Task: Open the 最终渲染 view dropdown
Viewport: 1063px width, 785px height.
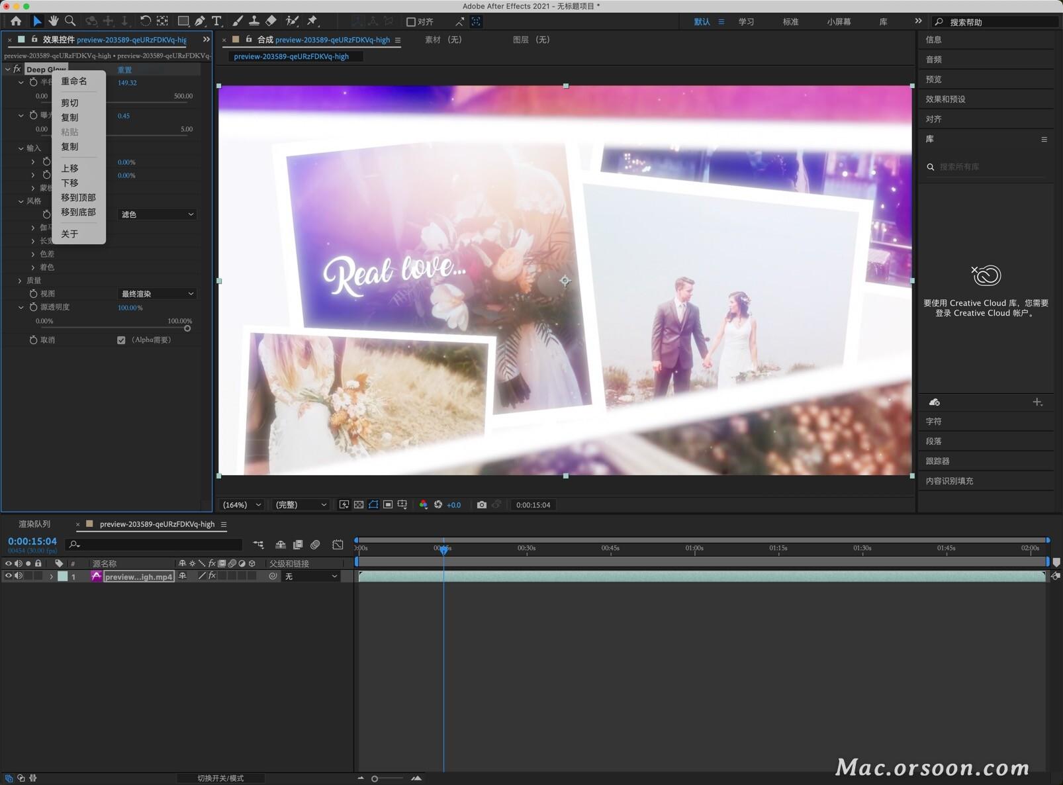Action: pyautogui.click(x=157, y=294)
